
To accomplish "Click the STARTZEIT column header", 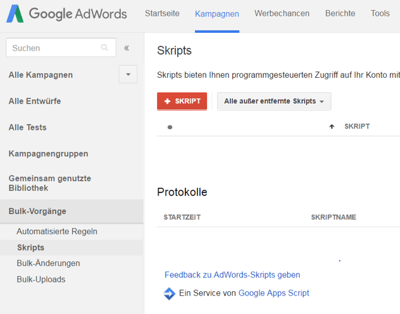I will [x=182, y=217].
